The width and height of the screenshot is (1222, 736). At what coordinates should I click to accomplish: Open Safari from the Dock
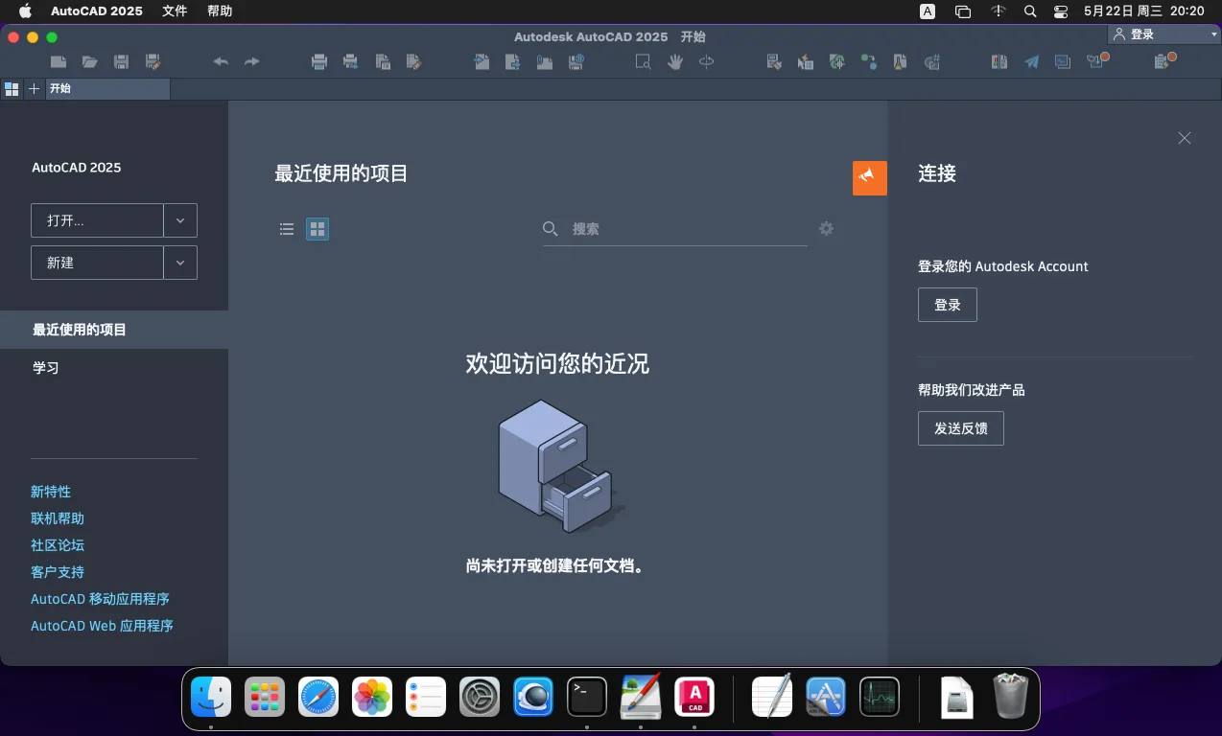click(318, 697)
